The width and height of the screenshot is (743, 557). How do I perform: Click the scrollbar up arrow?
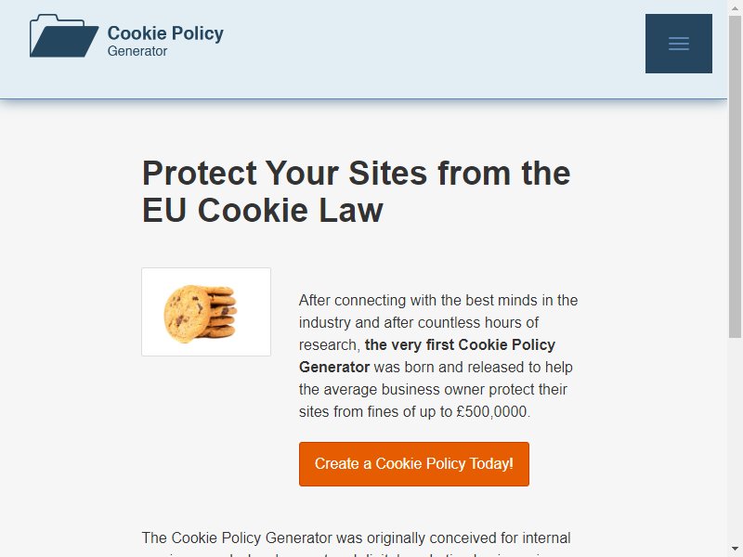(735, 6)
